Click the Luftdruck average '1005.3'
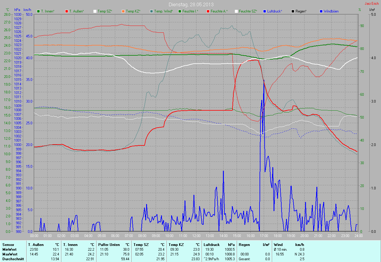This screenshot has width=381, height=262. click(229, 259)
